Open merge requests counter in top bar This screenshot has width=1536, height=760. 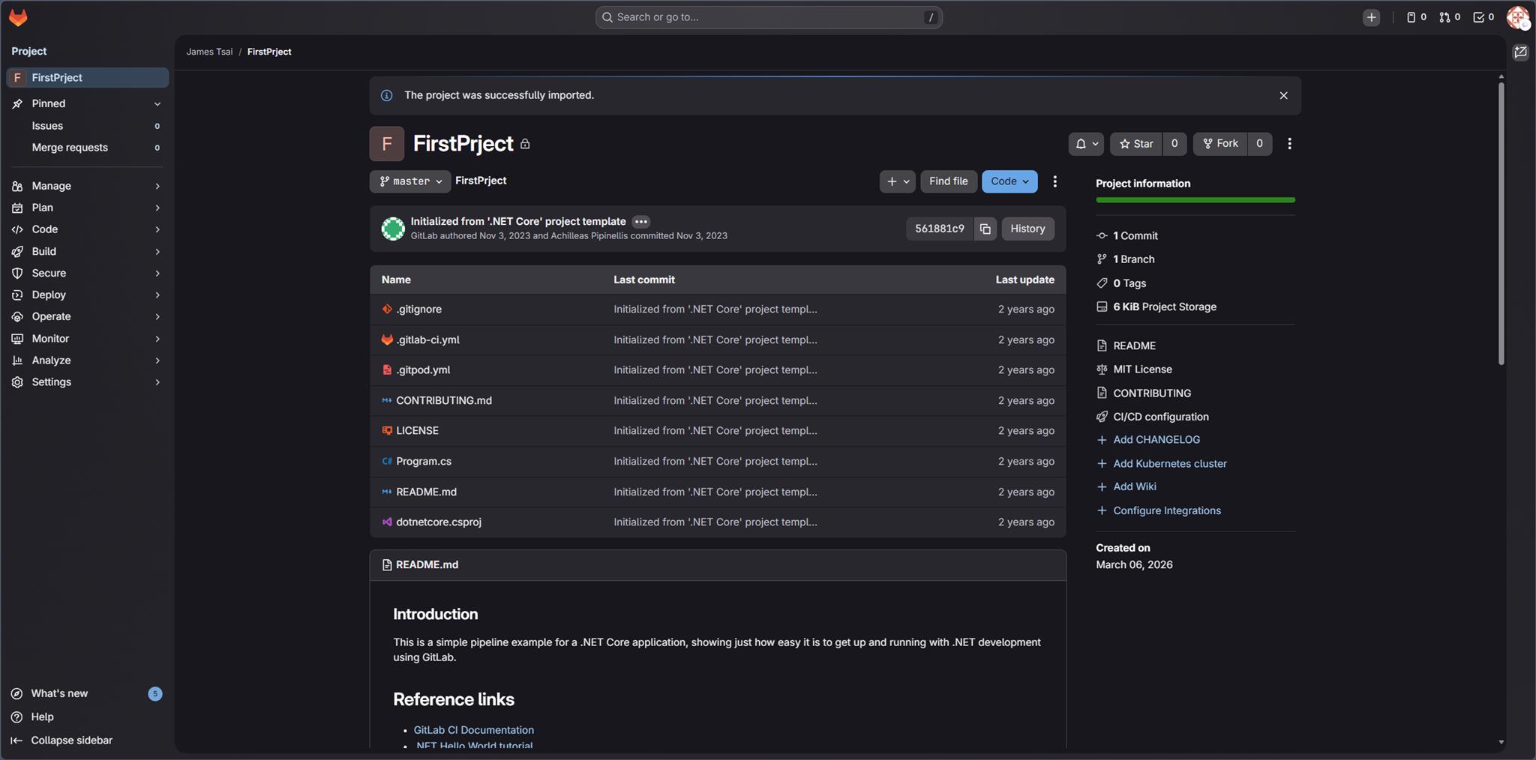point(1449,17)
